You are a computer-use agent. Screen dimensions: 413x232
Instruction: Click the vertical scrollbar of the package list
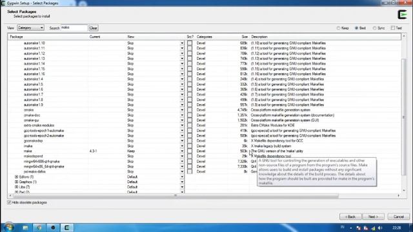point(404,117)
